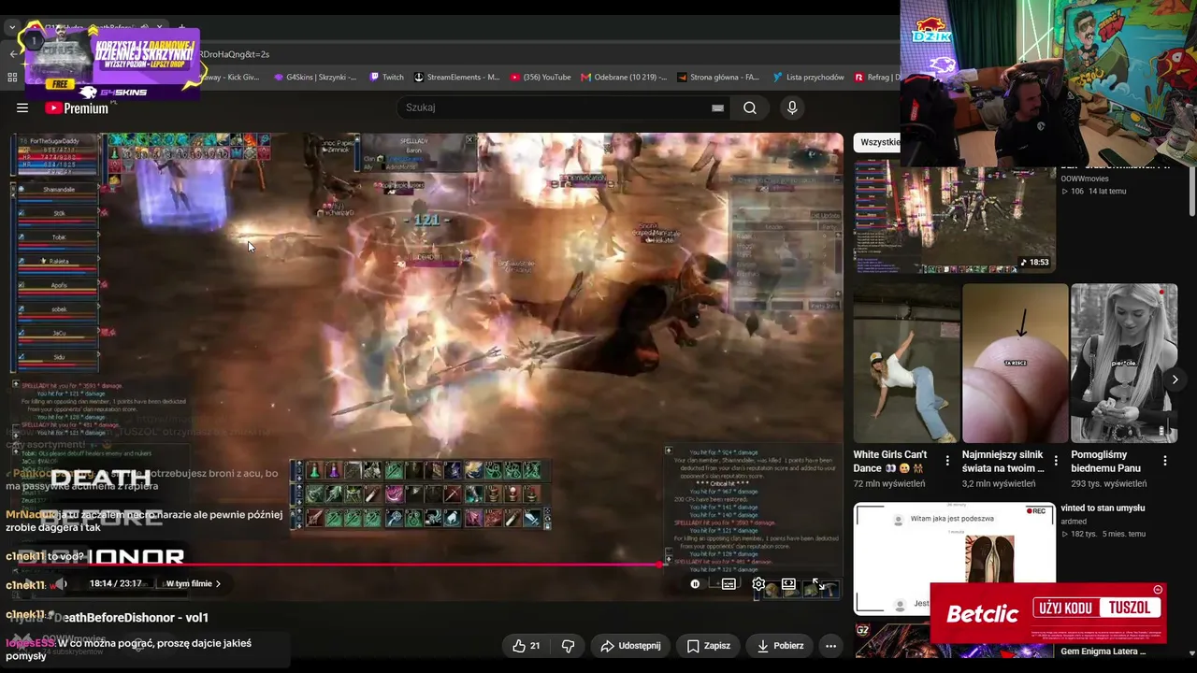Click Udostępnij share button
This screenshot has height=673, width=1197.
point(630,646)
